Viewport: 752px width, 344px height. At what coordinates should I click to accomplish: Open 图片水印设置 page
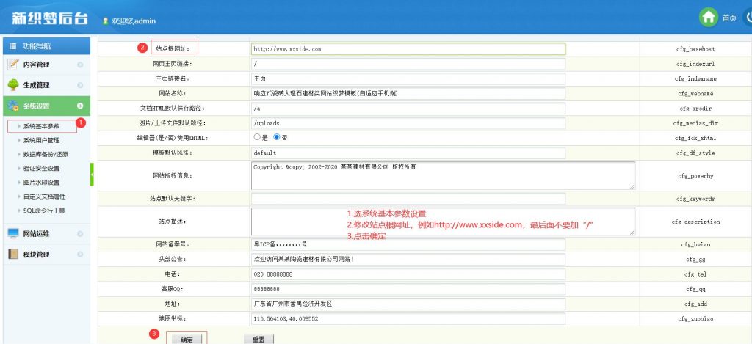point(41,182)
